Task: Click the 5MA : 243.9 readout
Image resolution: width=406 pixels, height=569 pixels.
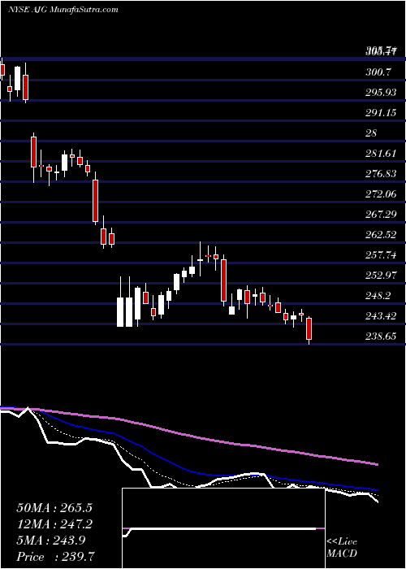Action: click(51, 541)
